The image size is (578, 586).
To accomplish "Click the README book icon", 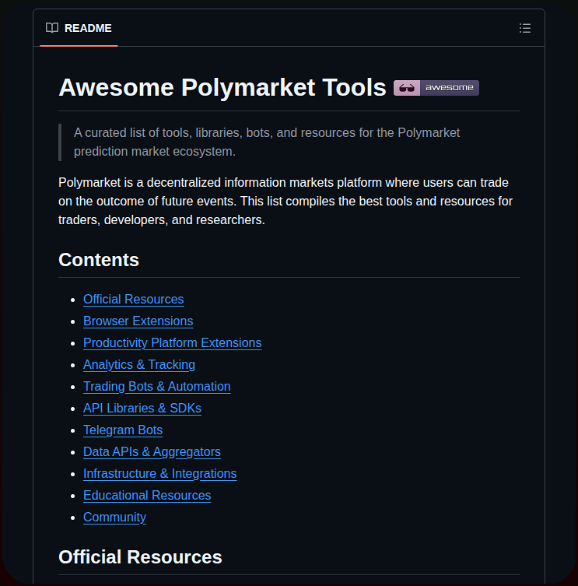I will (52, 28).
